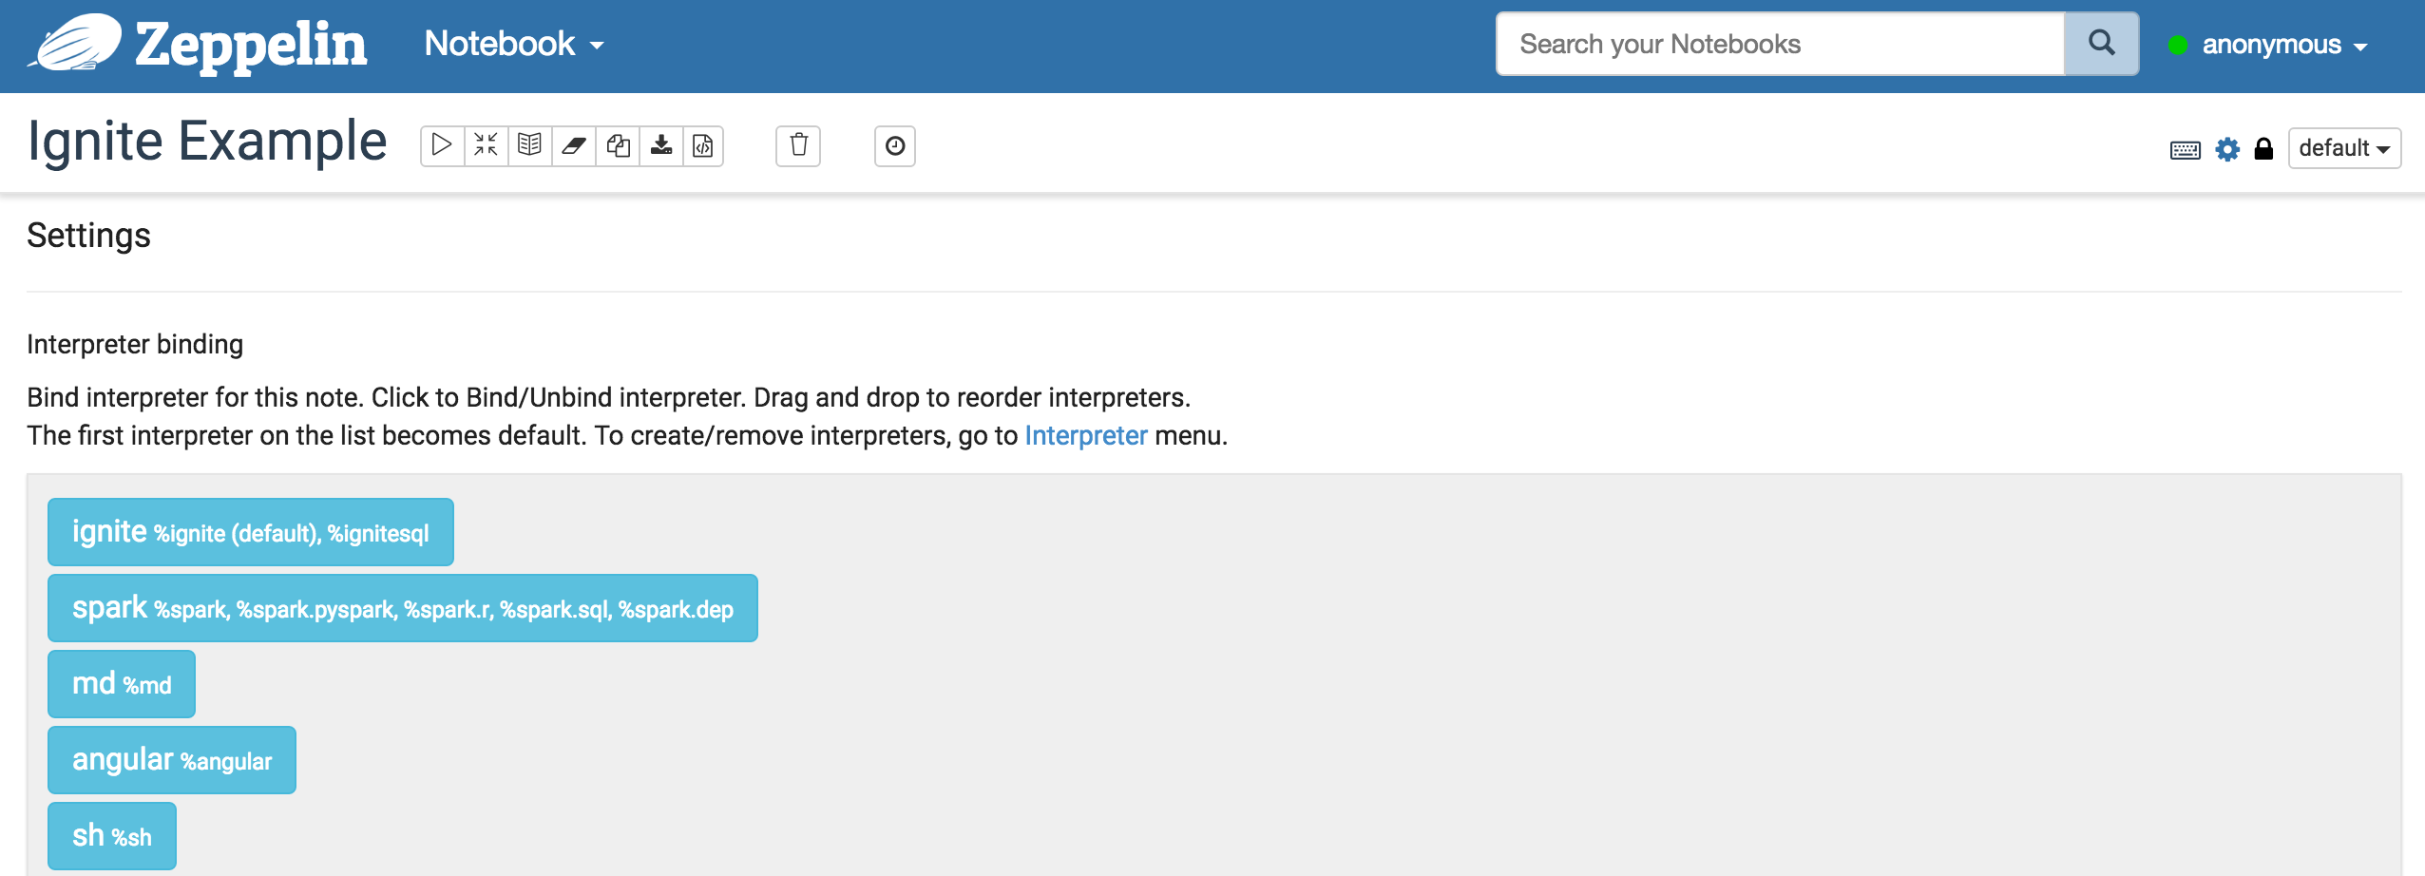Click the code file icon in the toolbar

(x=703, y=146)
